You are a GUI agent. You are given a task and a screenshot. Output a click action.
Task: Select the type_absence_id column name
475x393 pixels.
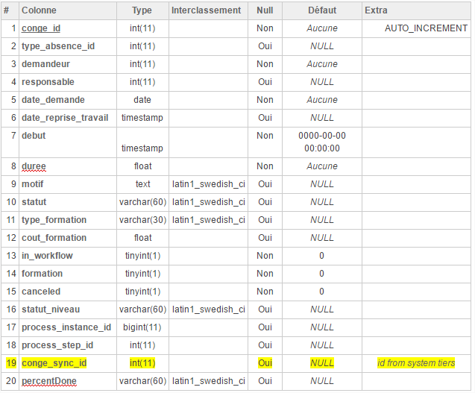[x=58, y=46]
